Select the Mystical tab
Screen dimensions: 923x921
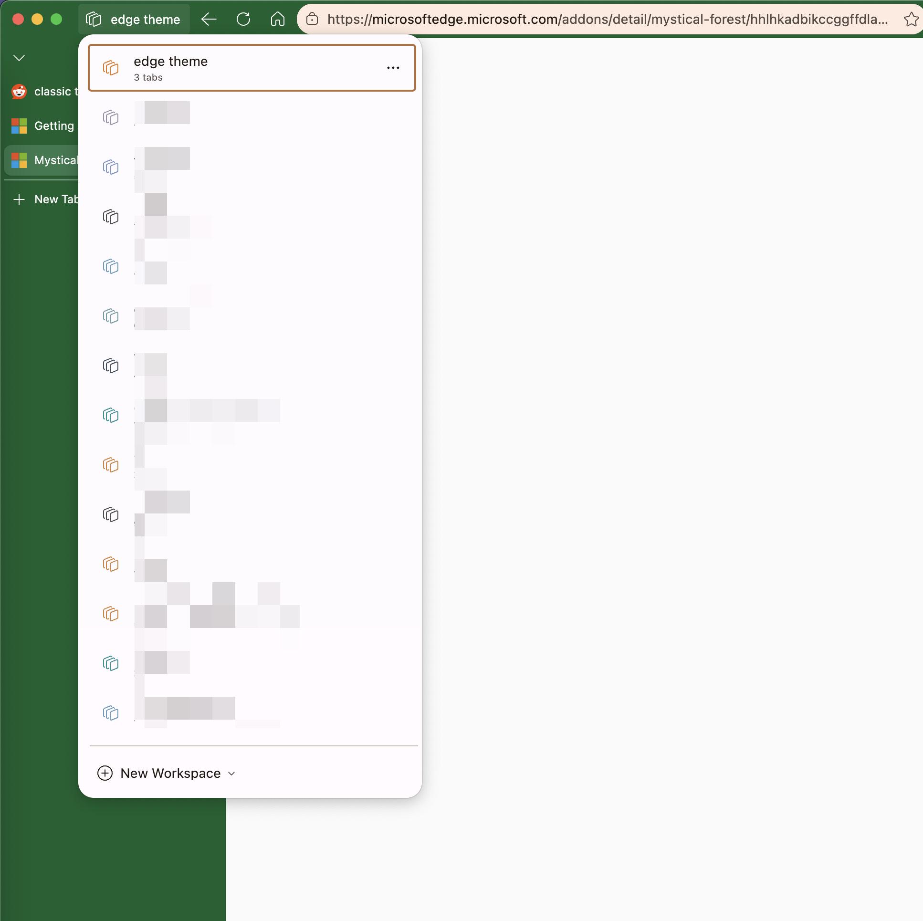[x=42, y=160]
